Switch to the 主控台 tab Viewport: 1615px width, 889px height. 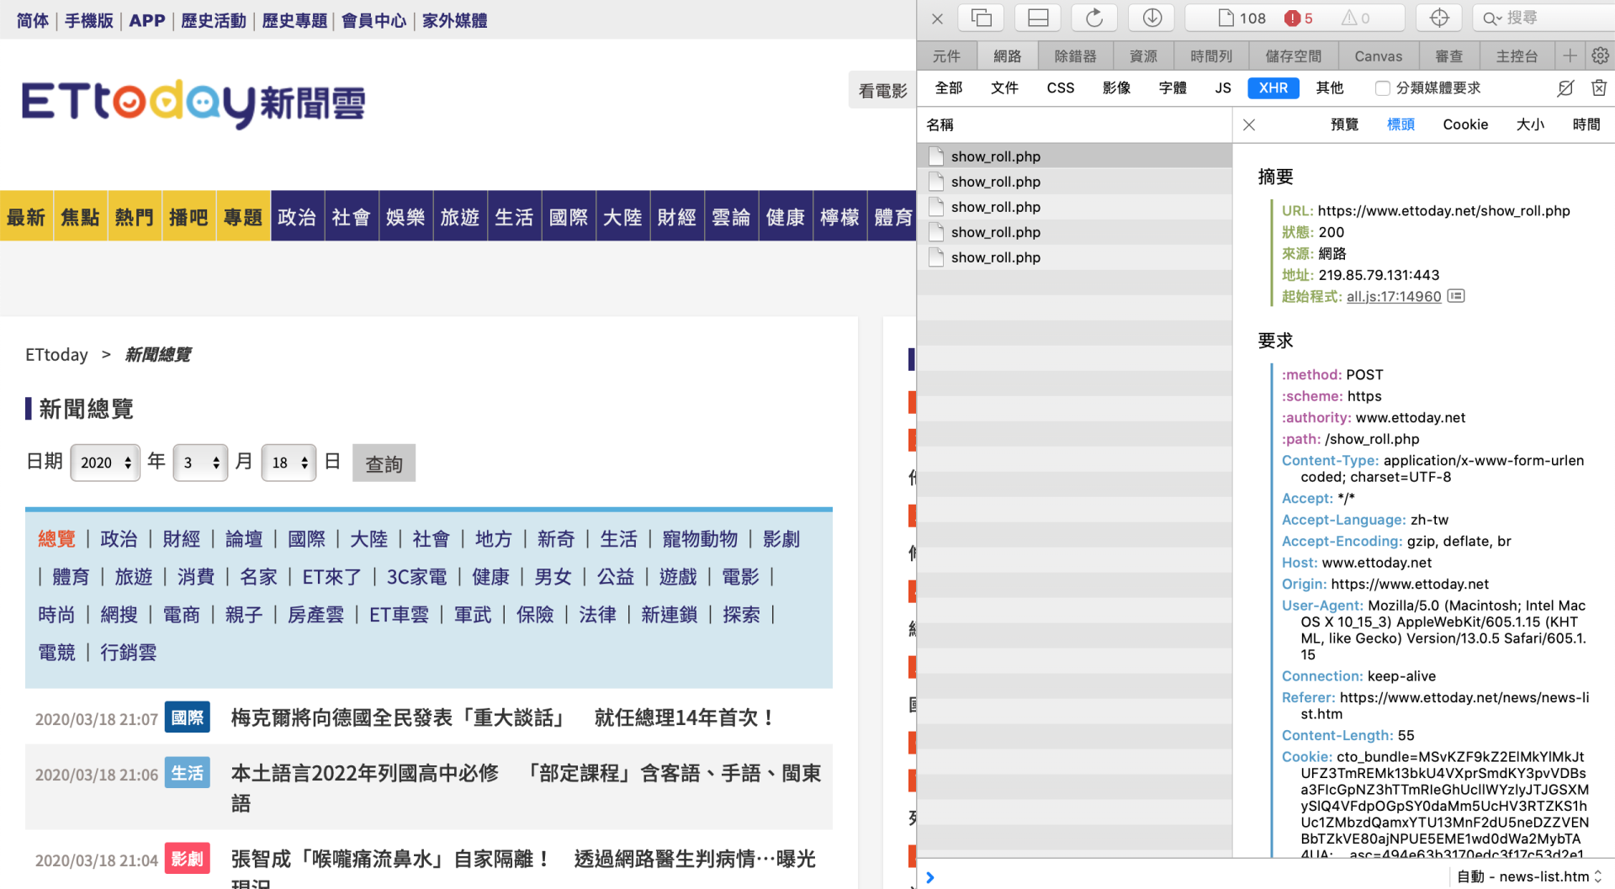point(1517,56)
